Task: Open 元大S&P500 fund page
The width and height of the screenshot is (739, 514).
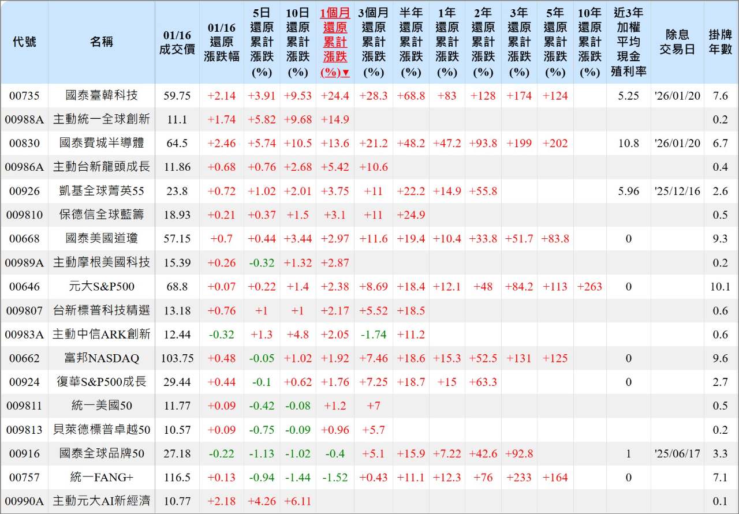Action: (101, 287)
